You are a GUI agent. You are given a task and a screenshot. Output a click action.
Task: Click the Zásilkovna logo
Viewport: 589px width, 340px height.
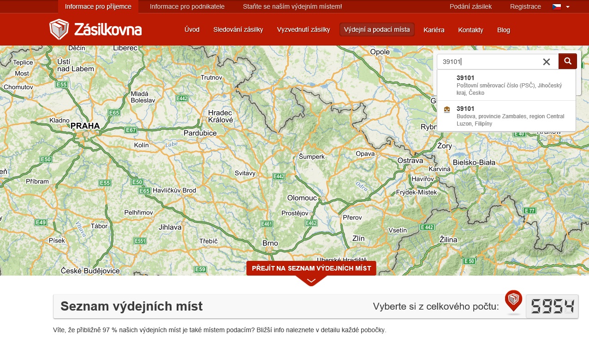(x=95, y=30)
